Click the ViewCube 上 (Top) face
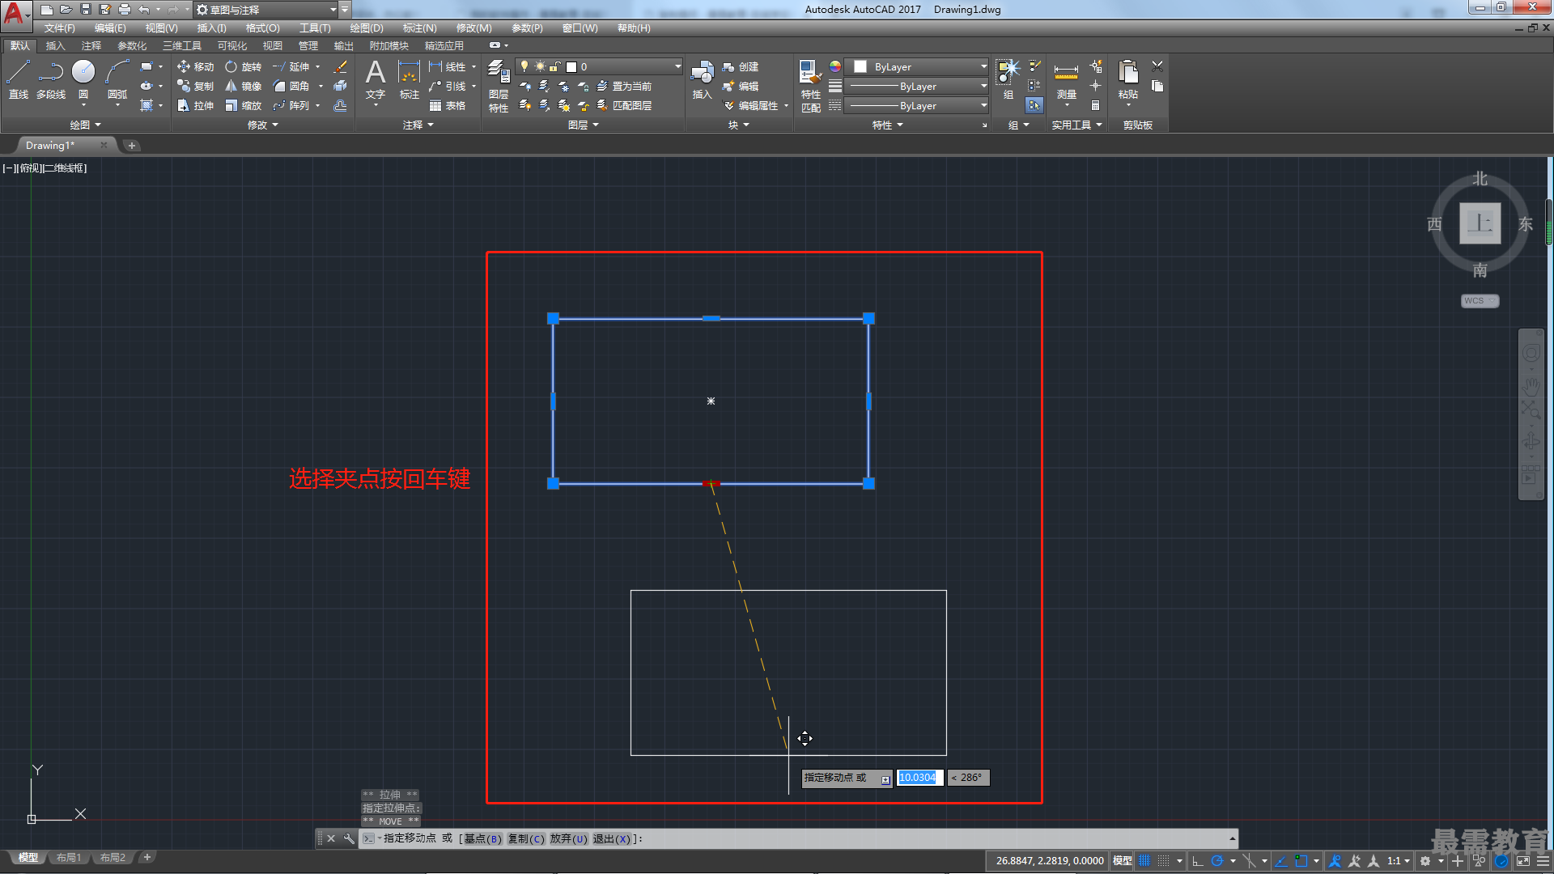Screen dimensions: 1554x874 coord(1480,223)
